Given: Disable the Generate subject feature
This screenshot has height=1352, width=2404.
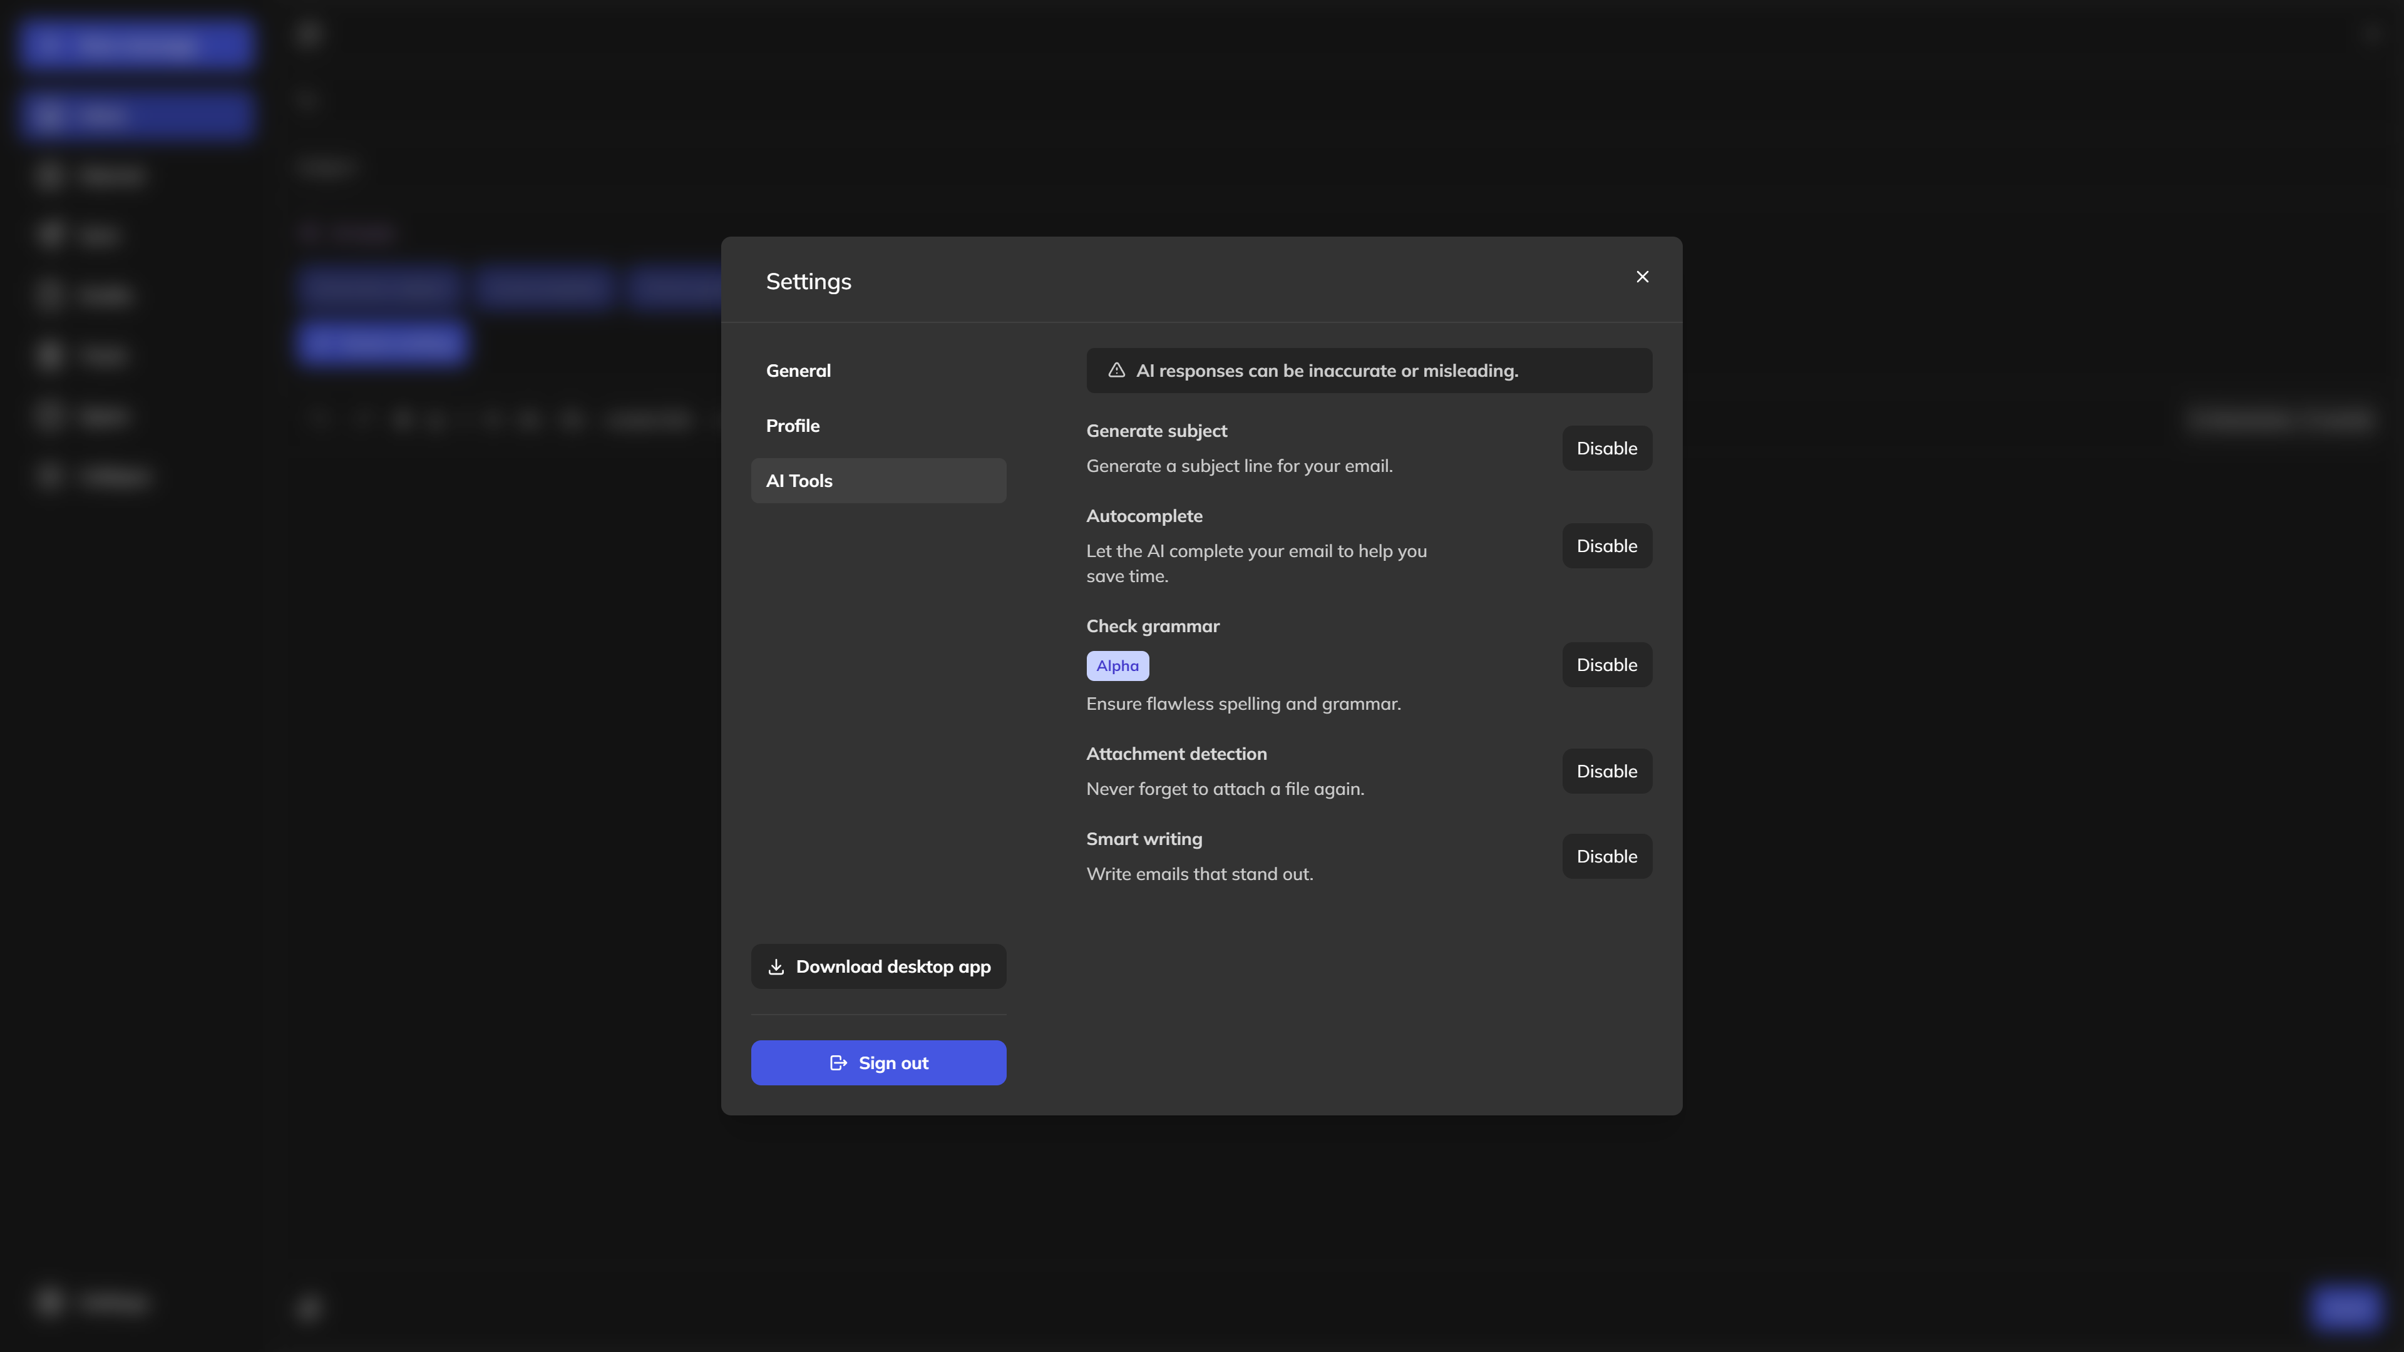Looking at the screenshot, I should tap(1606, 448).
